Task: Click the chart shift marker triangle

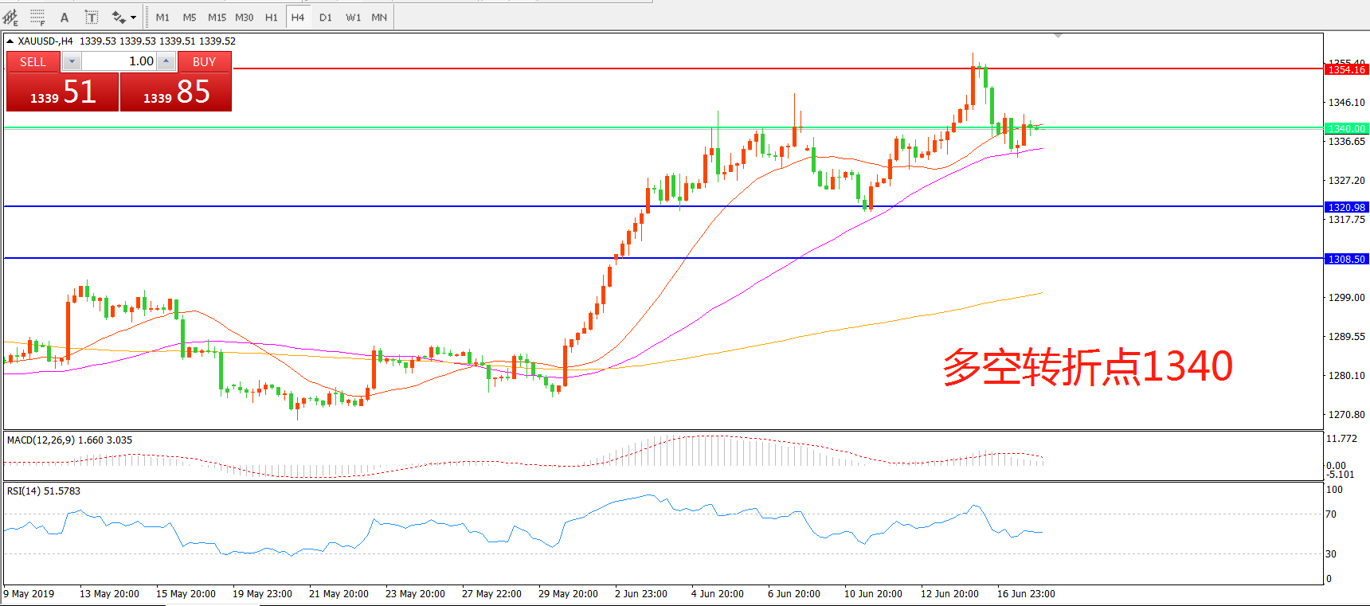Action: (1058, 36)
